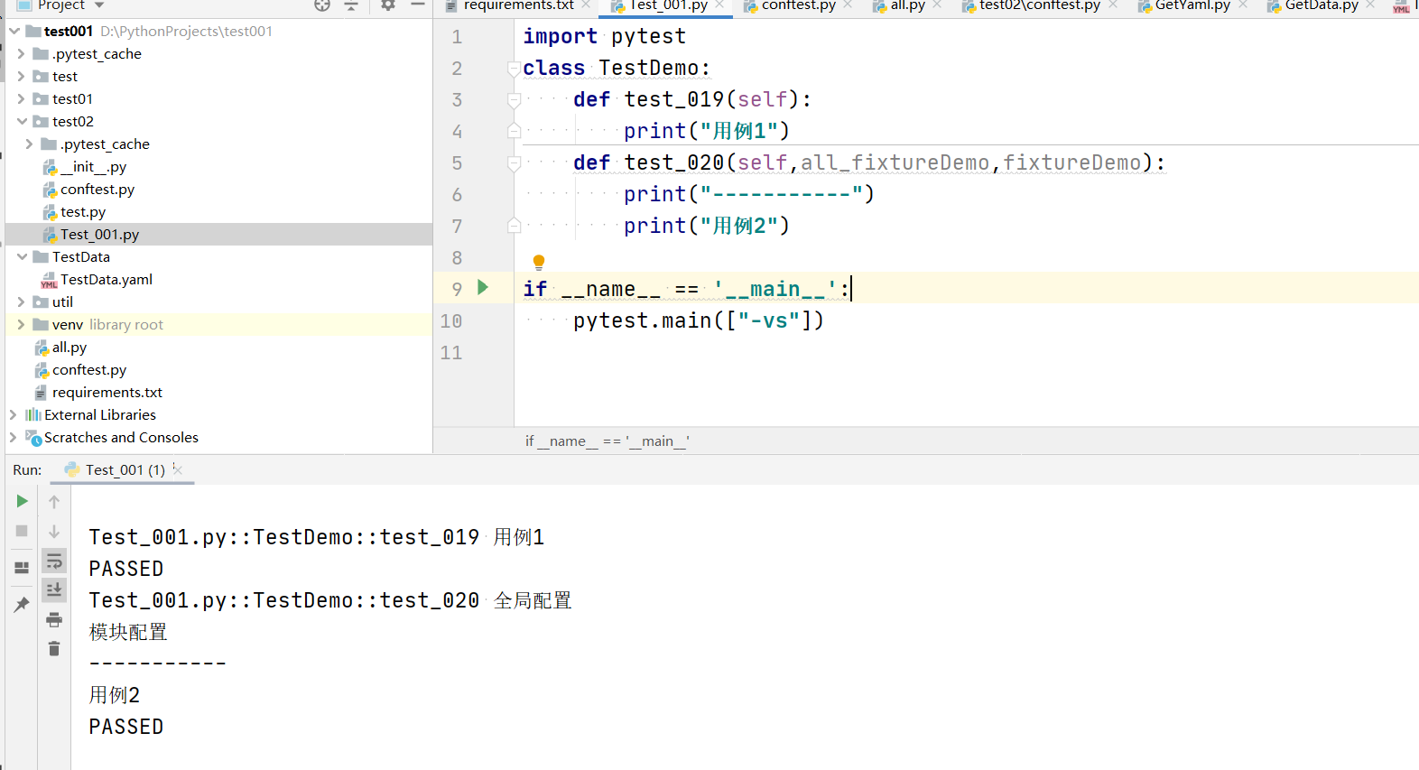Open __init__.py in test02
1419x770 pixels.
click(x=93, y=166)
